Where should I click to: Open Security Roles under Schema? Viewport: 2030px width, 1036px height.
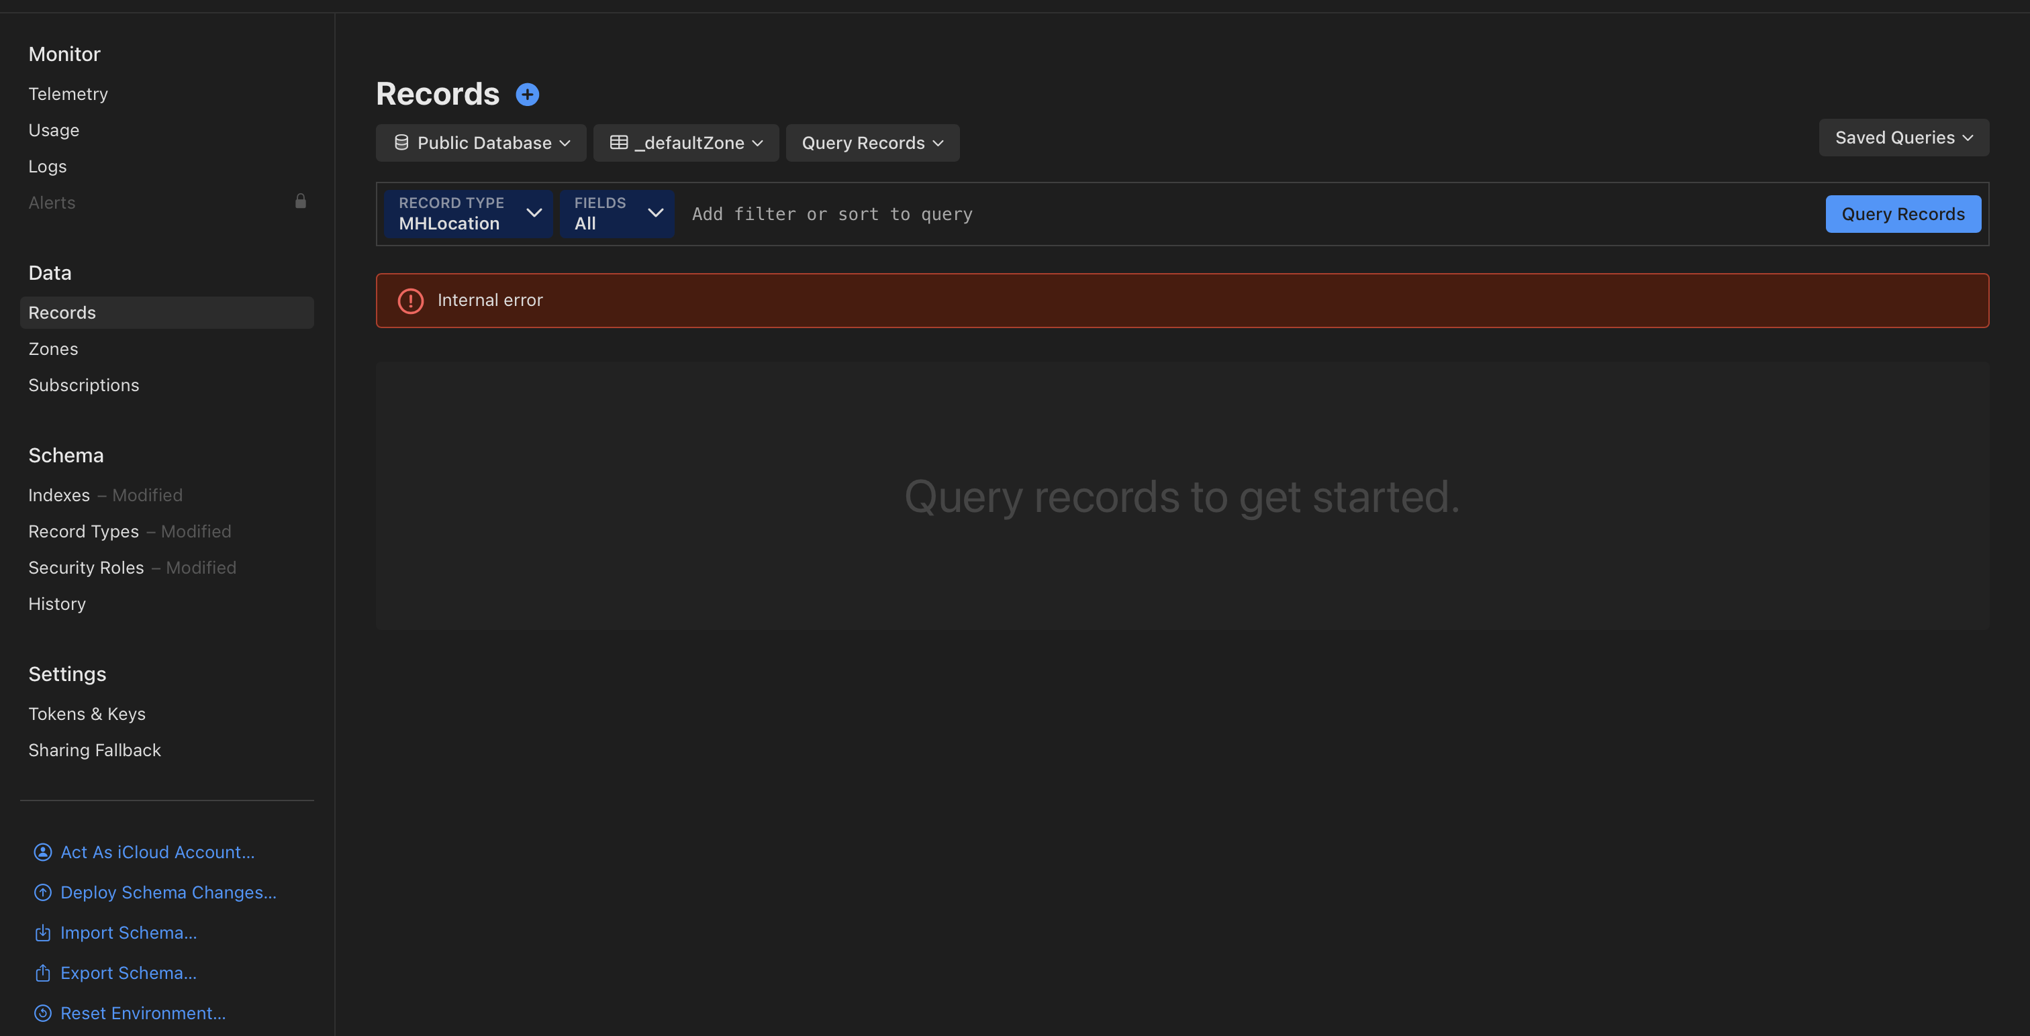[x=86, y=567]
